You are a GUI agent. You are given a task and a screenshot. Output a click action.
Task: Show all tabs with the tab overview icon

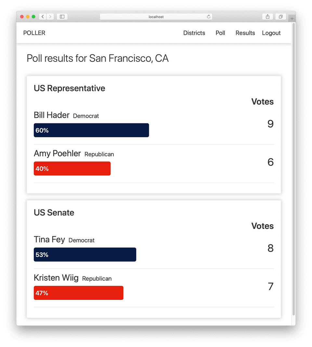(280, 17)
